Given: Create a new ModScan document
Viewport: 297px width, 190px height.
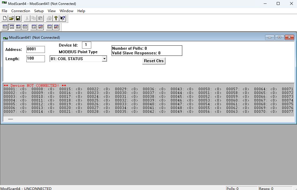Looking at the screenshot, I should pos(5,19).
